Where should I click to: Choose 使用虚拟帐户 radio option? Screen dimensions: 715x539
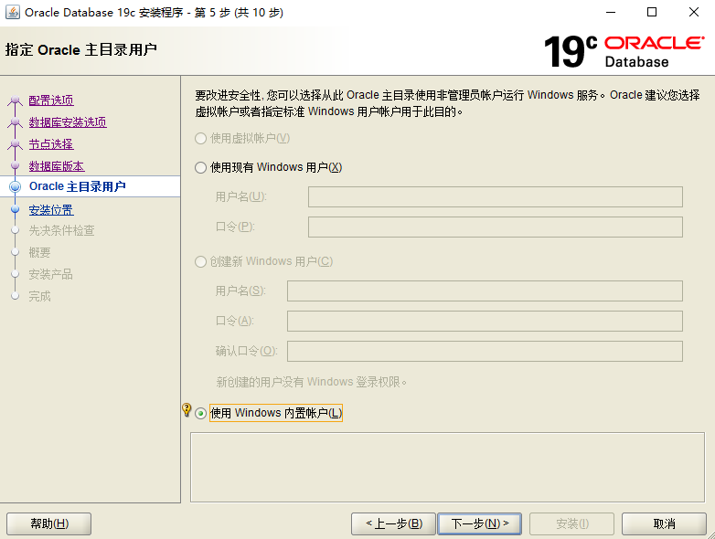pyautogui.click(x=201, y=138)
